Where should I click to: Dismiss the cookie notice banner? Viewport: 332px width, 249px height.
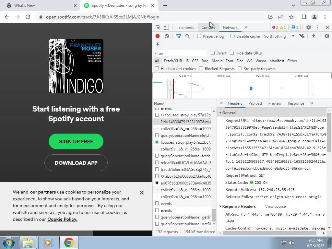tap(142, 193)
